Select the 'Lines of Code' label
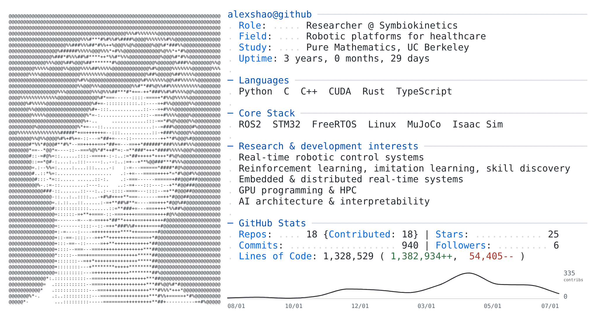This screenshot has width=598, height=315. pyautogui.click(x=275, y=256)
